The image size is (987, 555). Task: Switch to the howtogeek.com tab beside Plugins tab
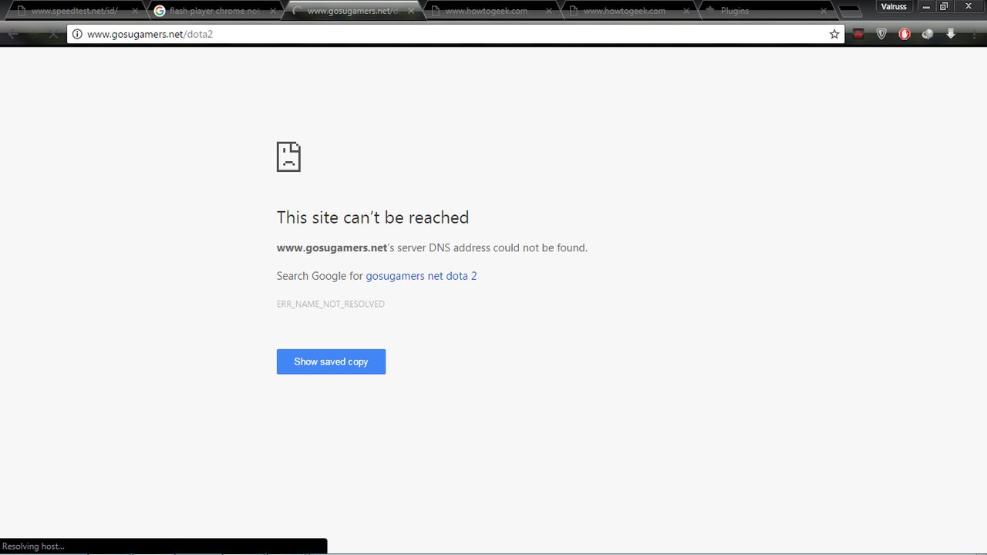(628, 11)
